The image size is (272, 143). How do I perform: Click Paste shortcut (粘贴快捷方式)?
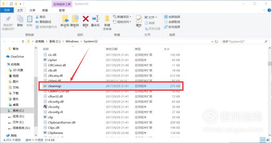(46, 27)
